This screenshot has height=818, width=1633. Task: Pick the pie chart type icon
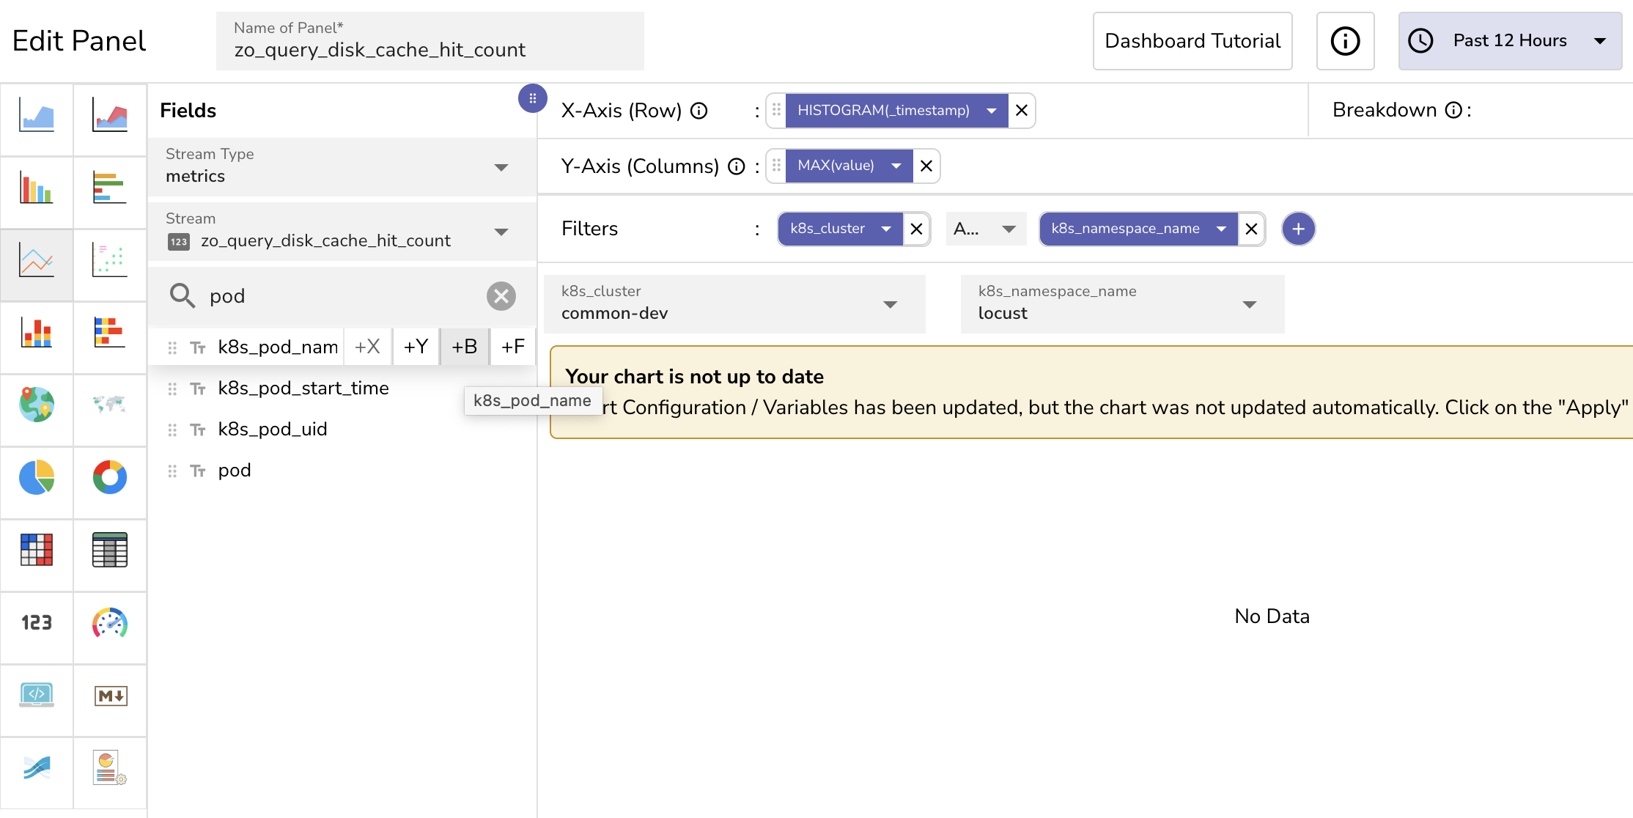pos(37,478)
